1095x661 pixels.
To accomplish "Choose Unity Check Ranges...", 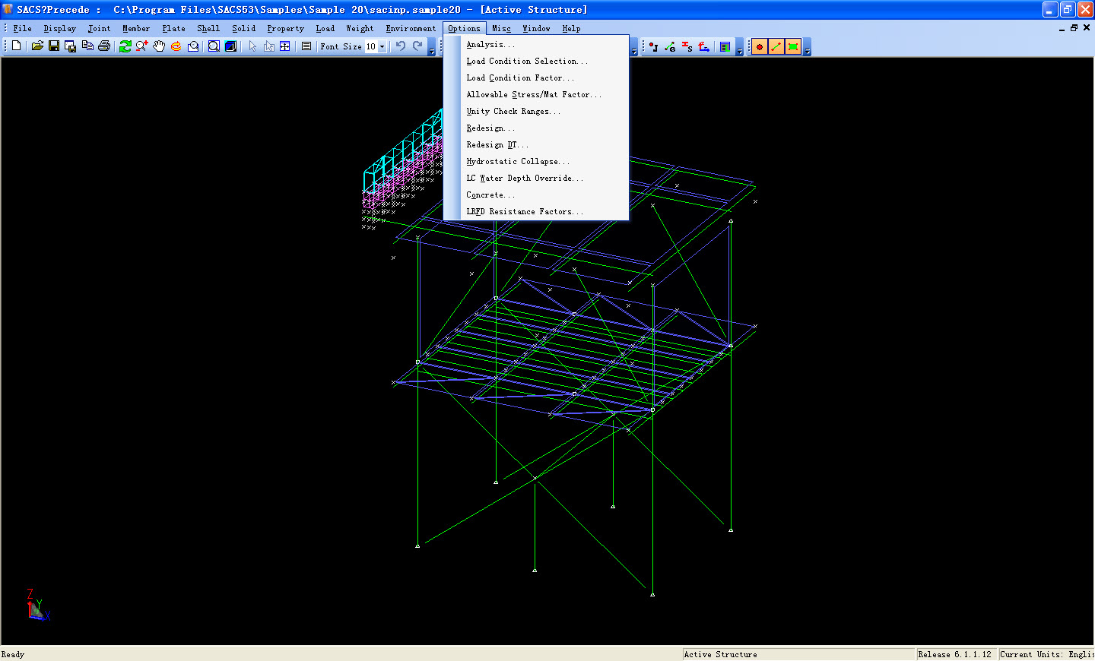I will pos(537,112).
